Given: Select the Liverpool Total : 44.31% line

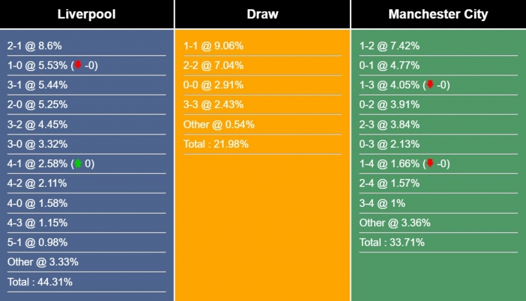Looking at the screenshot, I should point(40,282).
